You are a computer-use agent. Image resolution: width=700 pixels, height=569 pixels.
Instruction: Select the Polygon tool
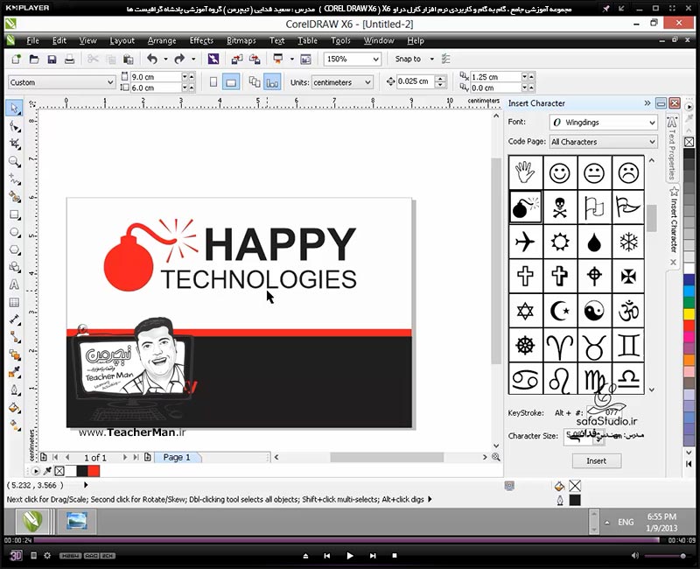click(x=14, y=249)
